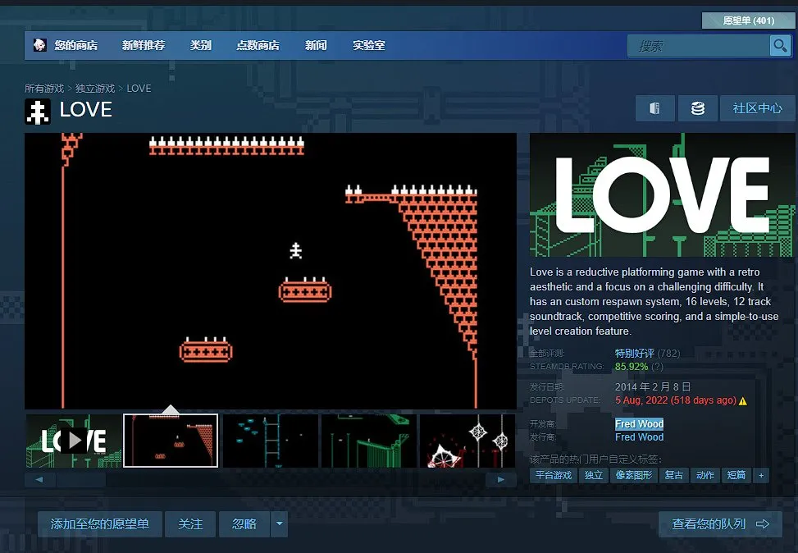Select the 短篇 tag
The height and width of the screenshot is (553, 798).
click(x=736, y=476)
